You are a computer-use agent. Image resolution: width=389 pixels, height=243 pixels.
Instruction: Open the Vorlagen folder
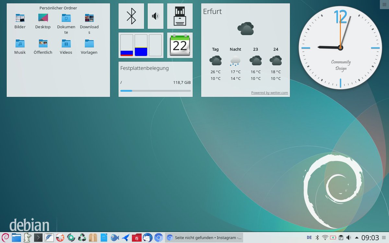coord(89,47)
